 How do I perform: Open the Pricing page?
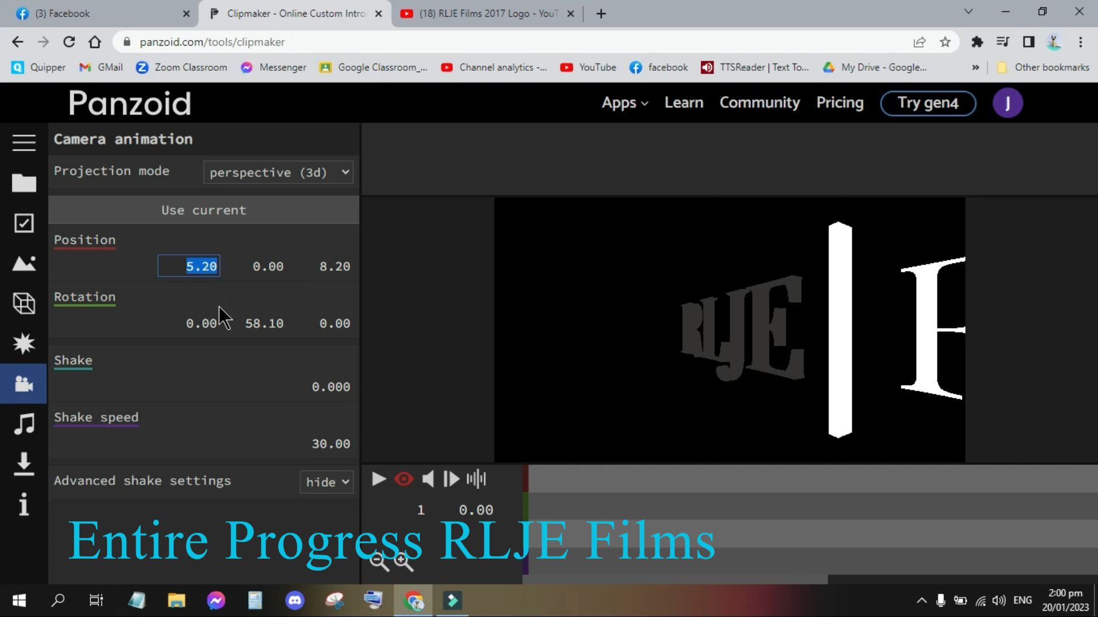(x=840, y=103)
